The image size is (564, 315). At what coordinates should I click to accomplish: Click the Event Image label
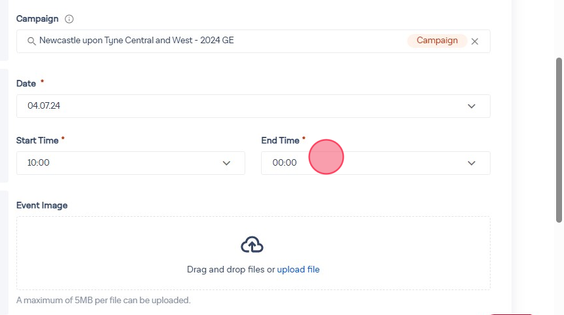click(x=42, y=205)
